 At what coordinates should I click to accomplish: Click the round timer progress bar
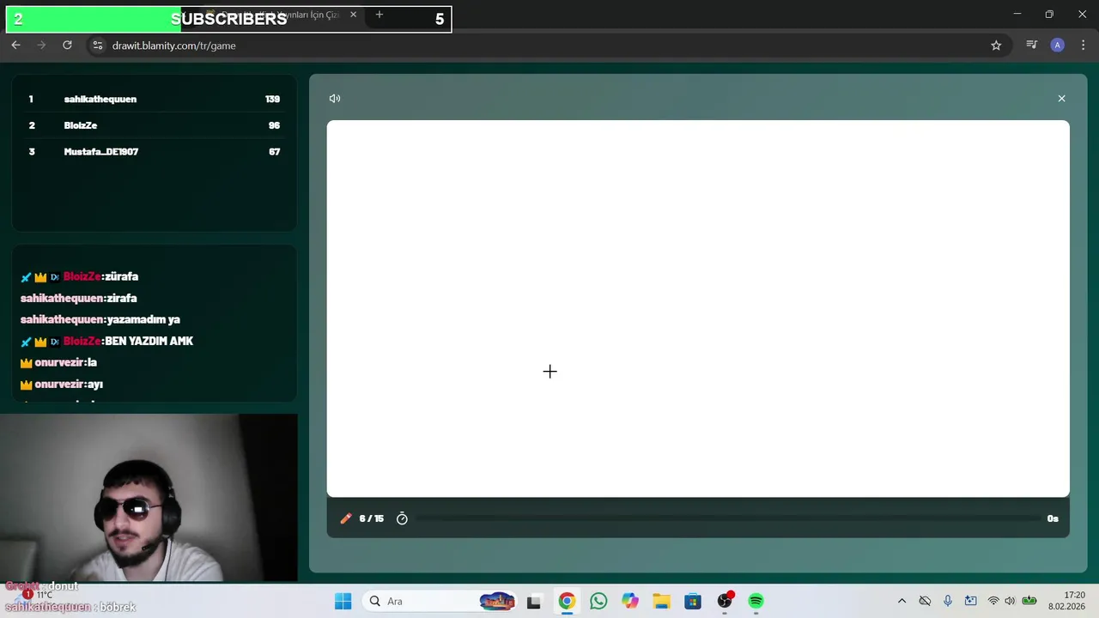click(x=728, y=518)
